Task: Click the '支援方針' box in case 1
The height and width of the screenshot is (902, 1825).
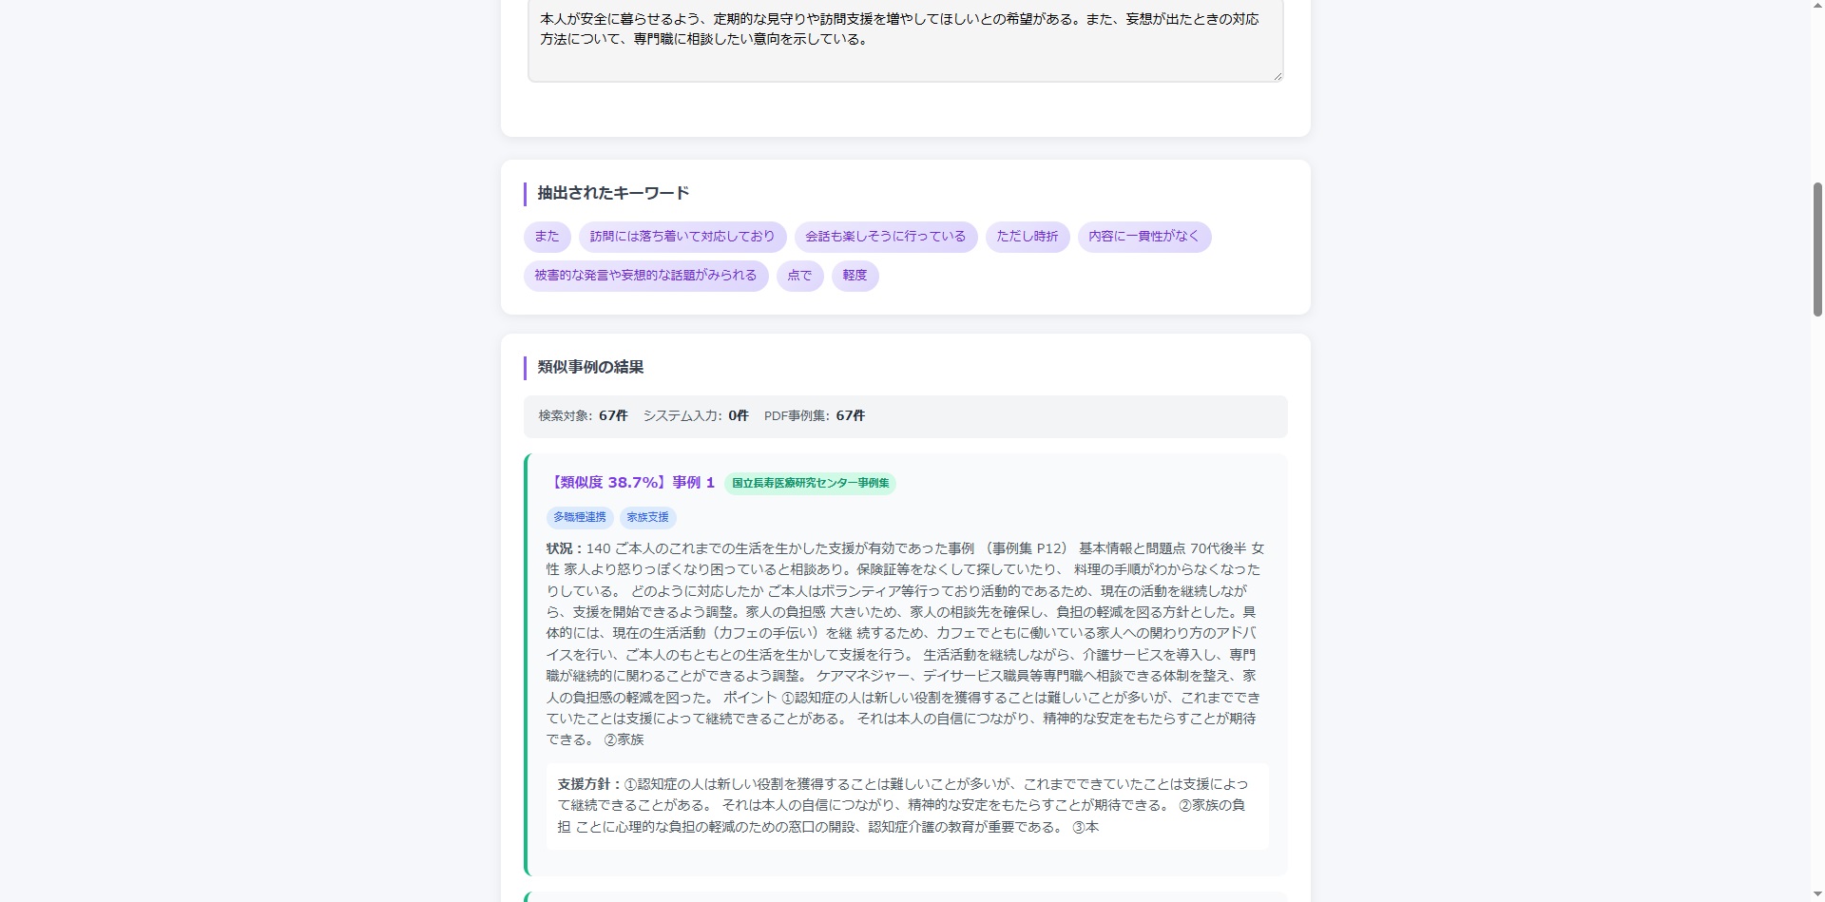Action: click(907, 805)
